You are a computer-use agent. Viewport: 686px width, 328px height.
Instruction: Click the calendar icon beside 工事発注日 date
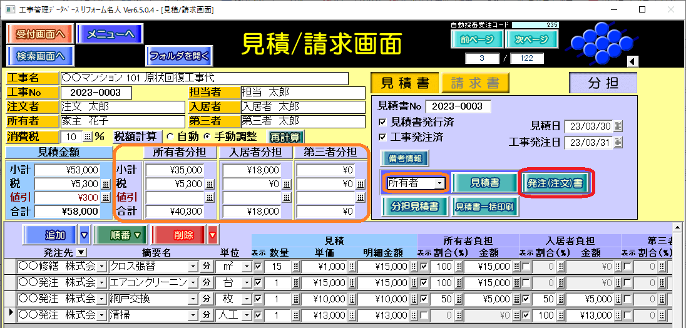(618, 143)
